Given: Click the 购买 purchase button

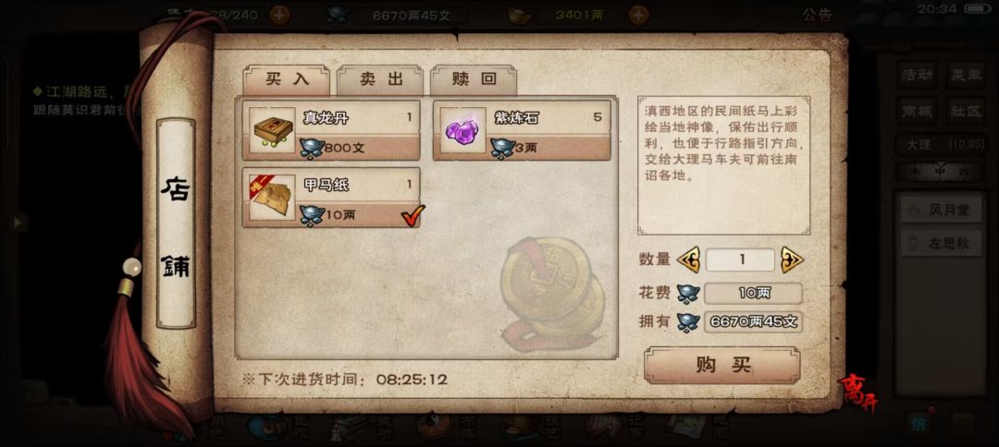Looking at the screenshot, I should (721, 365).
